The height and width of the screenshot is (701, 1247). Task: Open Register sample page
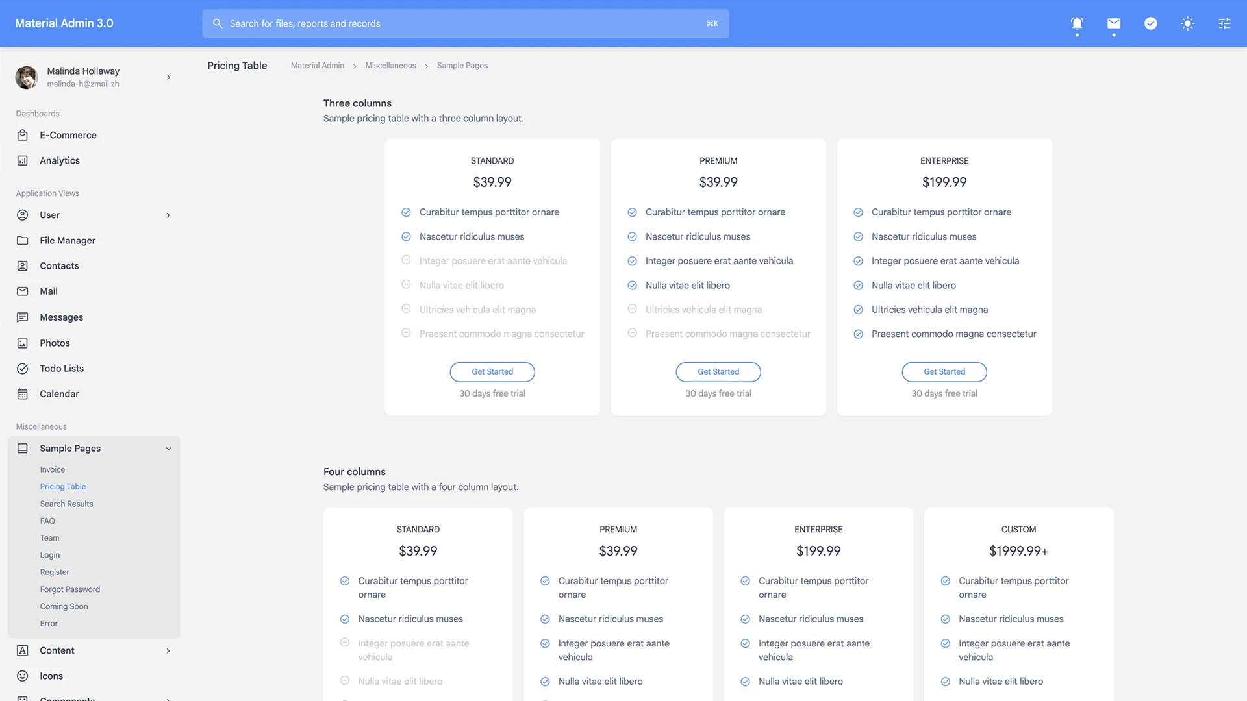click(55, 572)
